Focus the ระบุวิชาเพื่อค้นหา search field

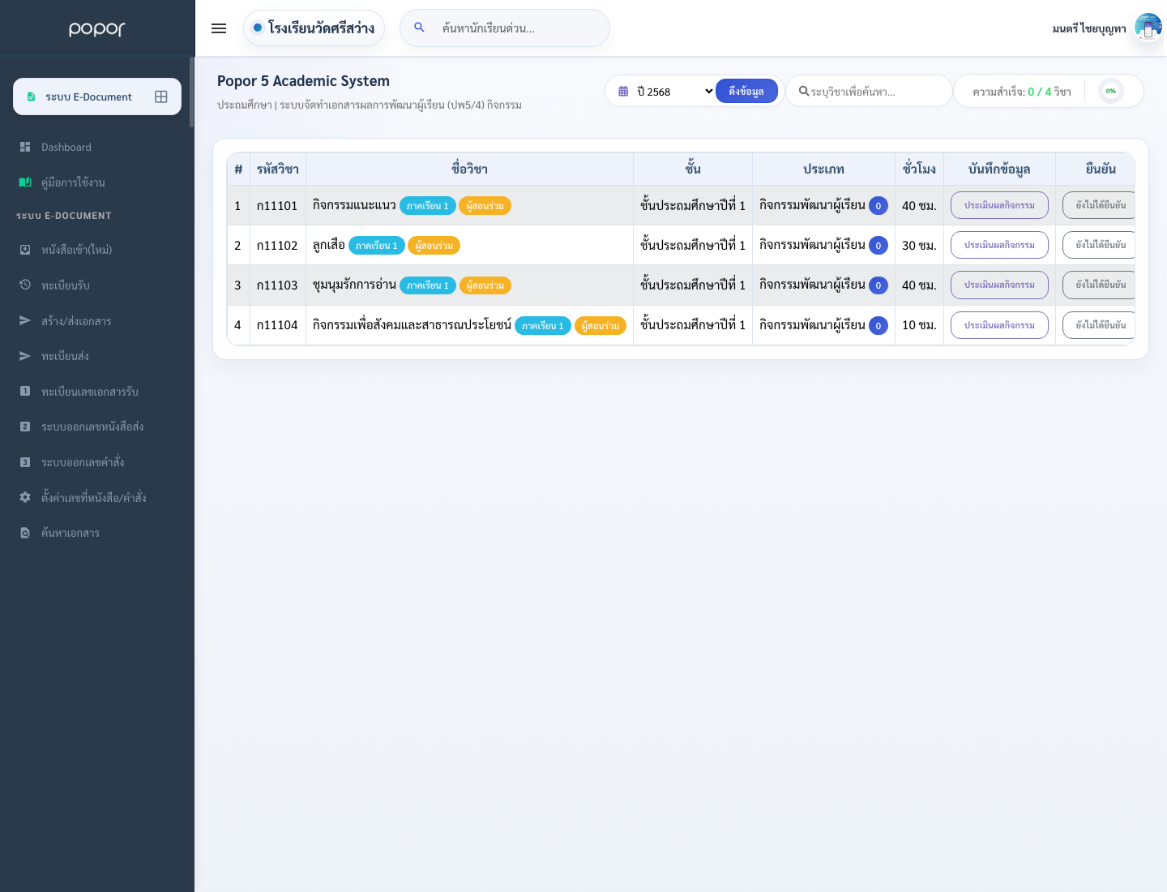point(869,92)
